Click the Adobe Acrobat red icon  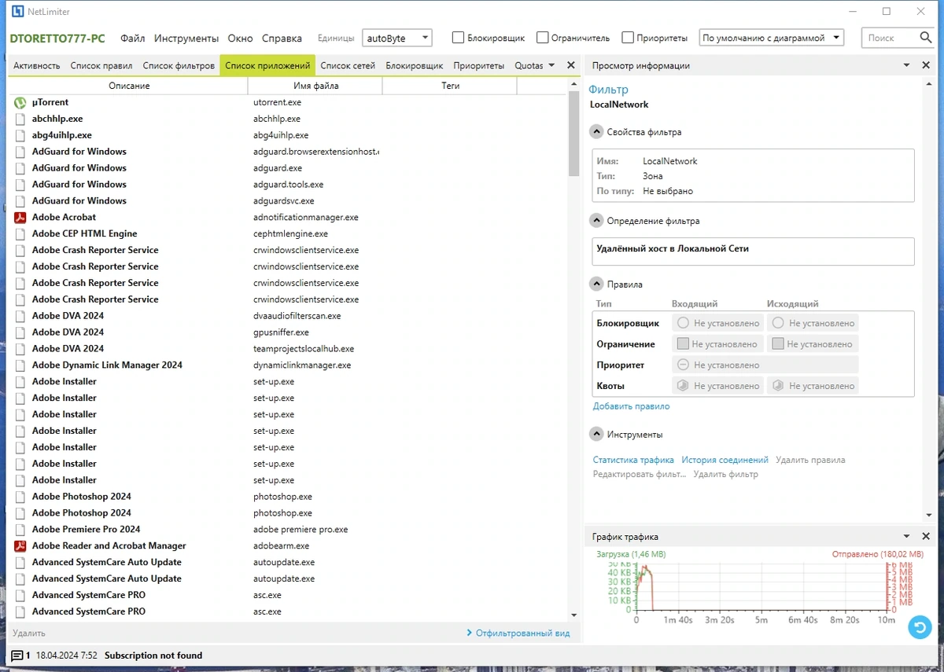coord(20,217)
